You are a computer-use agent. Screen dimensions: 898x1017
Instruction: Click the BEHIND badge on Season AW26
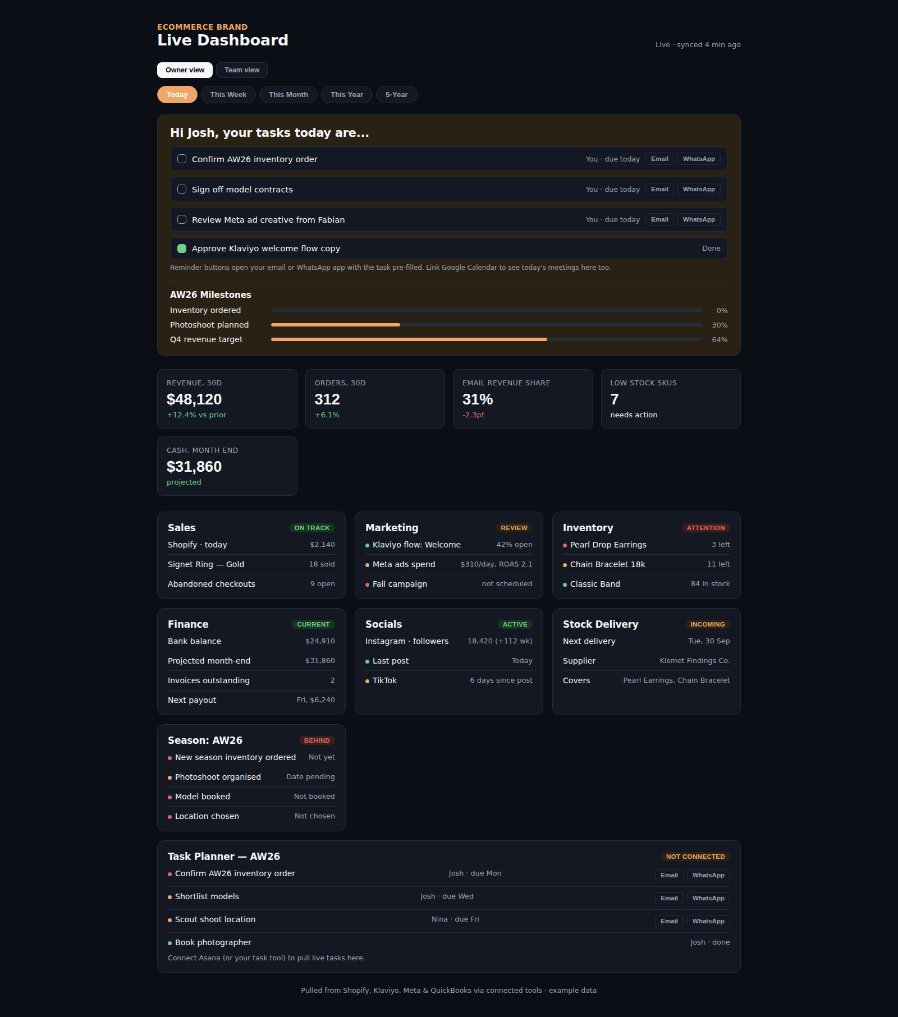317,740
